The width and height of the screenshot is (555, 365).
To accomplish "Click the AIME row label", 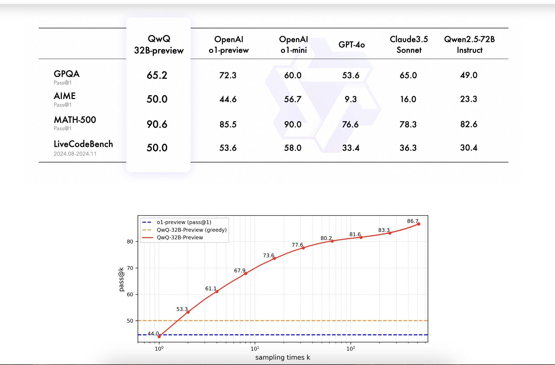I will click(x=65, y=96).
